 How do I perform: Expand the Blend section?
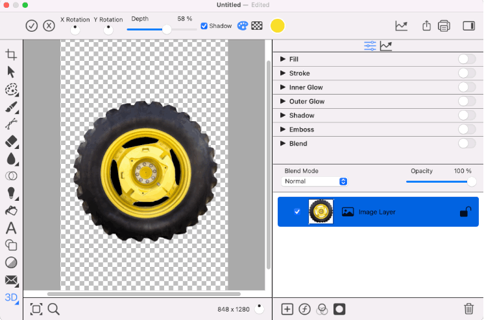(282, 143)
